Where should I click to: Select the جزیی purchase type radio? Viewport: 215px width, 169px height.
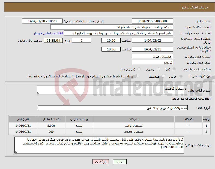click(181, 76)
